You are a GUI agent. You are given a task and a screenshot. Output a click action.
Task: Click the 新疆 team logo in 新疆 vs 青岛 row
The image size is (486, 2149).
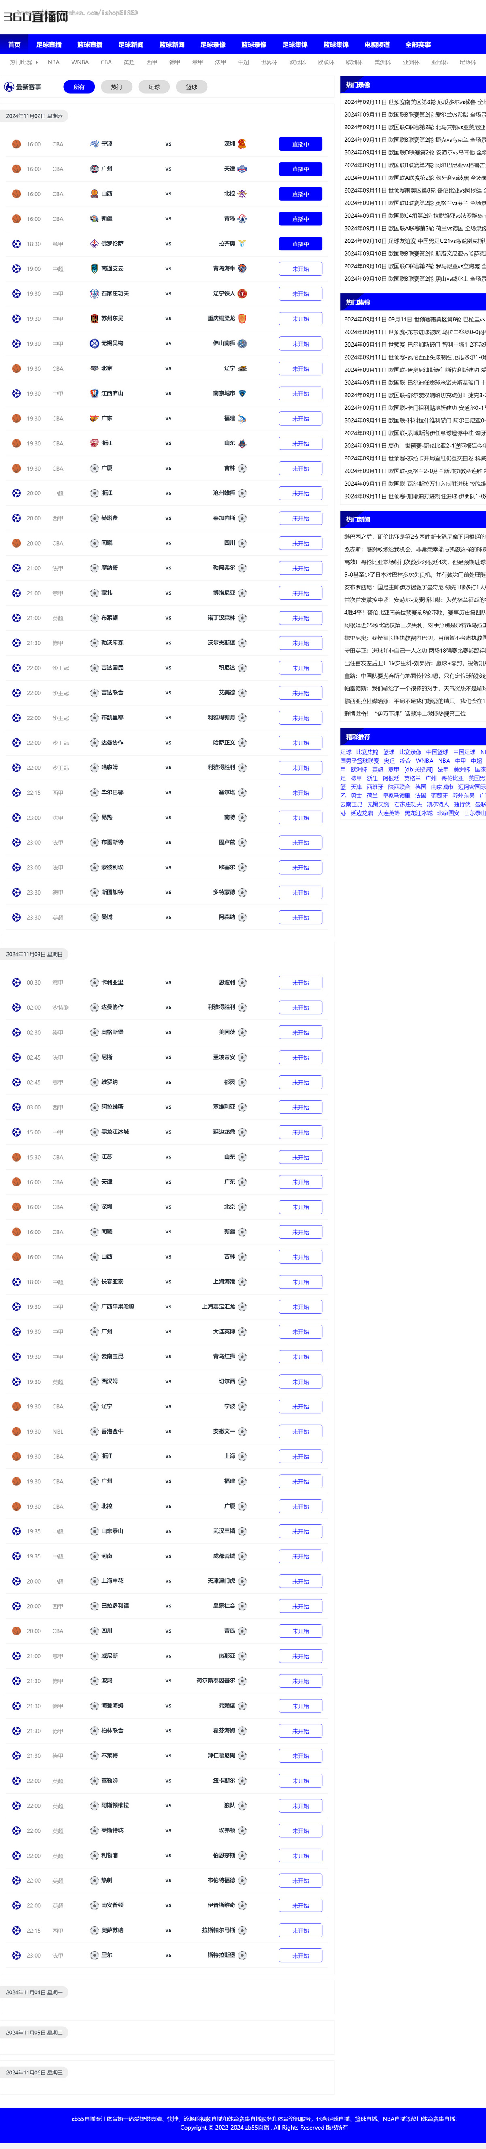[x=94, y=218]
